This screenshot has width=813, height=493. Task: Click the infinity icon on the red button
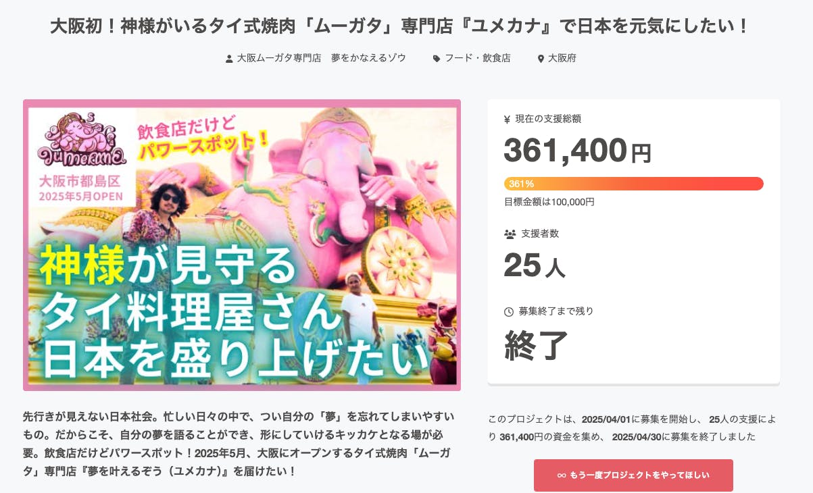561,475
